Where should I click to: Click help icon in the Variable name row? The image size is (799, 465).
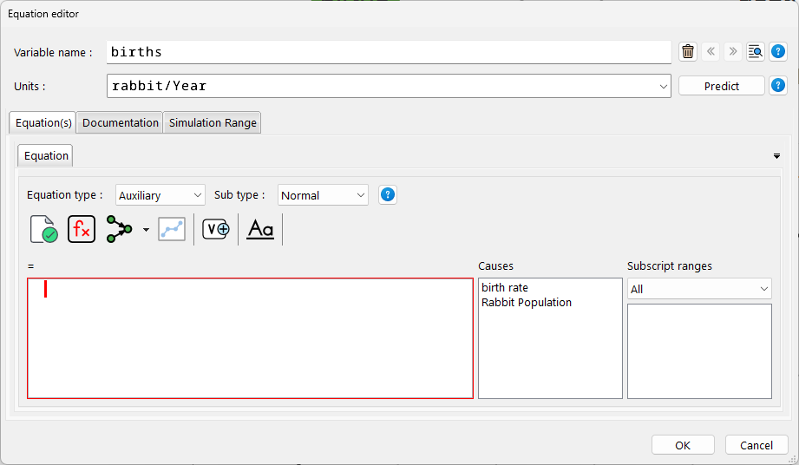click(x=778, y=52)
